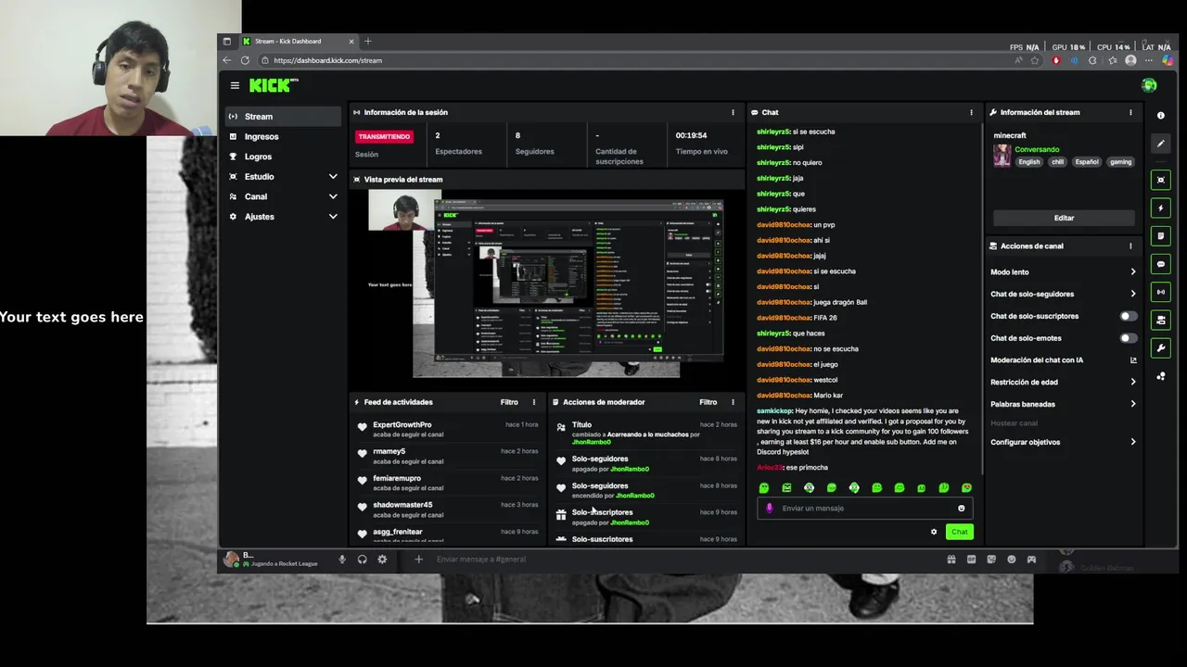Click the purple microphone icon in message box

click(x=769, y=508)
